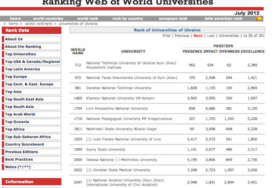
Task: Switch language via the Spanish flag icon
Action: [x=259, y=18]
